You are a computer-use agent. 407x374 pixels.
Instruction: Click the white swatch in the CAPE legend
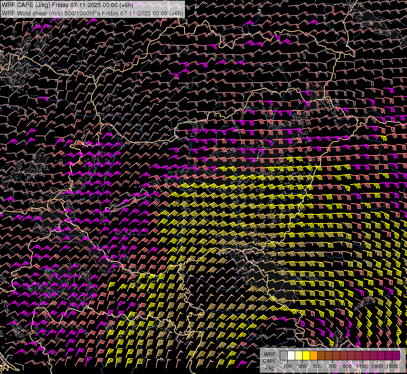pos(291,356)
